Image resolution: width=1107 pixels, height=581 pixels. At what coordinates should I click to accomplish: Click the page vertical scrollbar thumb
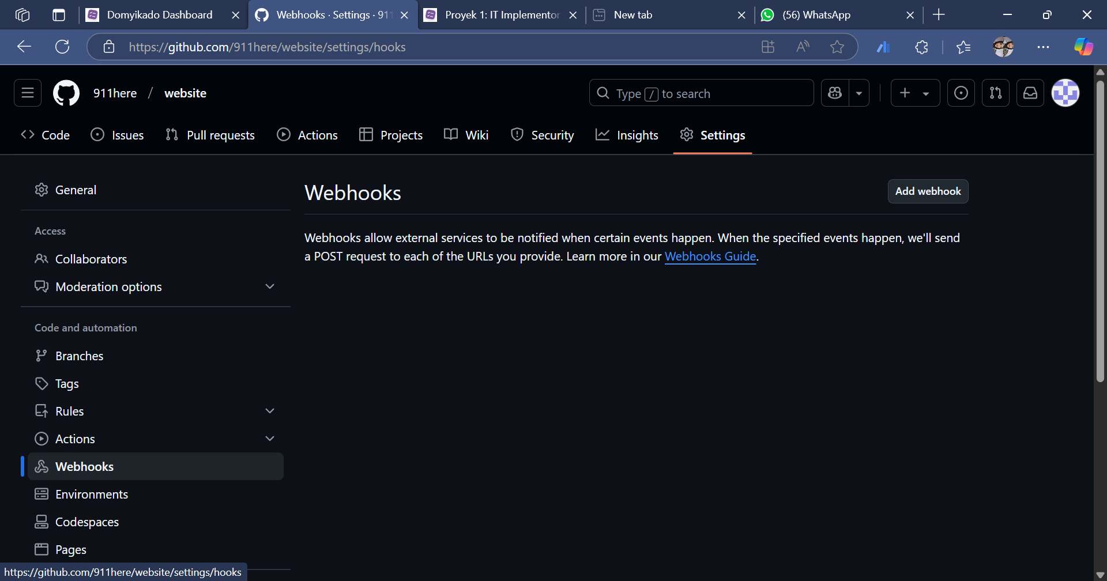1100,231
